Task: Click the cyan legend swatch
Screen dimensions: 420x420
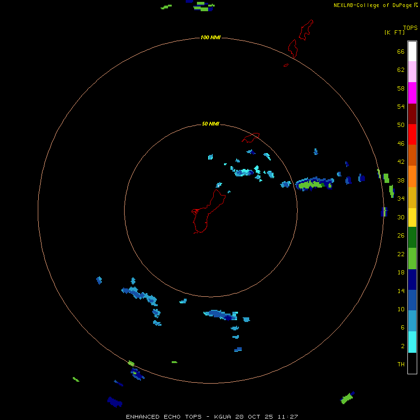Action: tap(412, 342)
